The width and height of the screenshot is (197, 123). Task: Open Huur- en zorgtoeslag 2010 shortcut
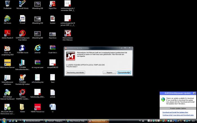pos(7,51)
